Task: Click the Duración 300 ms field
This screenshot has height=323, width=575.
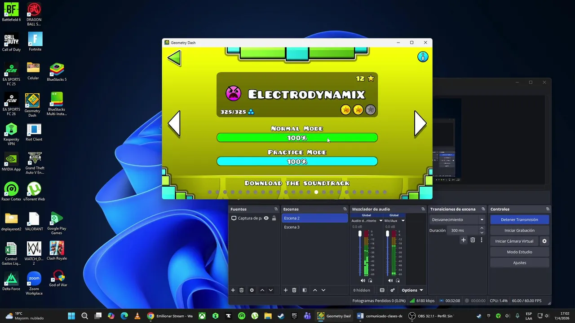Action: coord(464,231)
